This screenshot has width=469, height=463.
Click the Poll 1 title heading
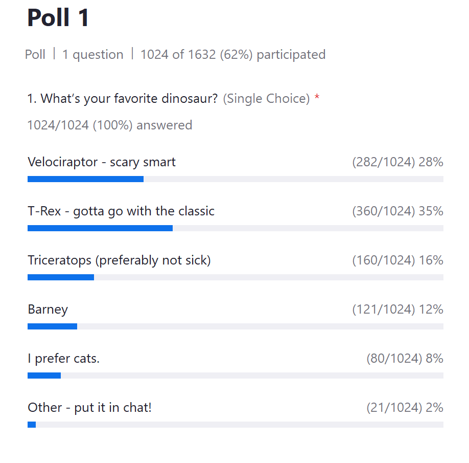pos(58,18)
